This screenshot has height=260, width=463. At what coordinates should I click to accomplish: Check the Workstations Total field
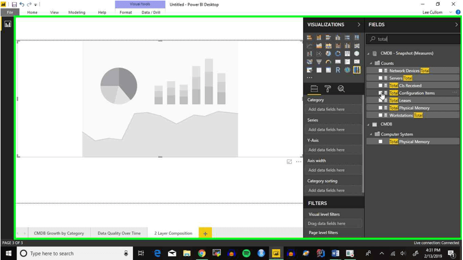380,115
